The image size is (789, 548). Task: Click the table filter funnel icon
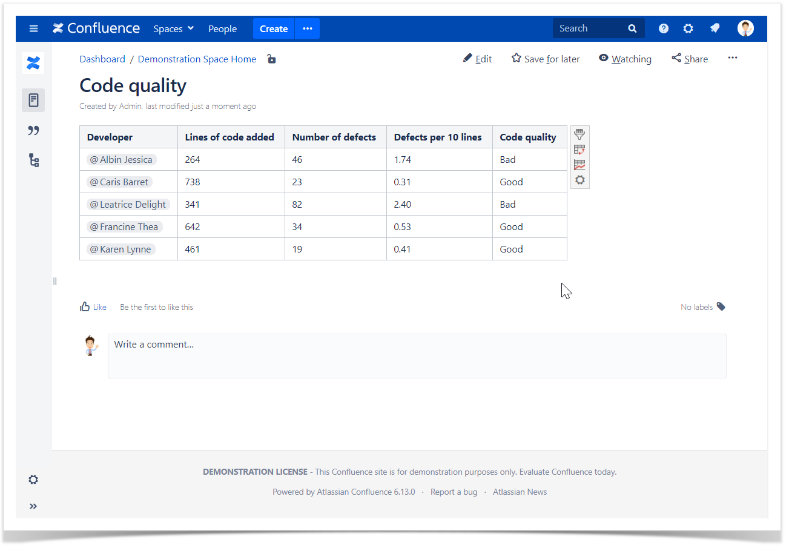click(579, 134)
